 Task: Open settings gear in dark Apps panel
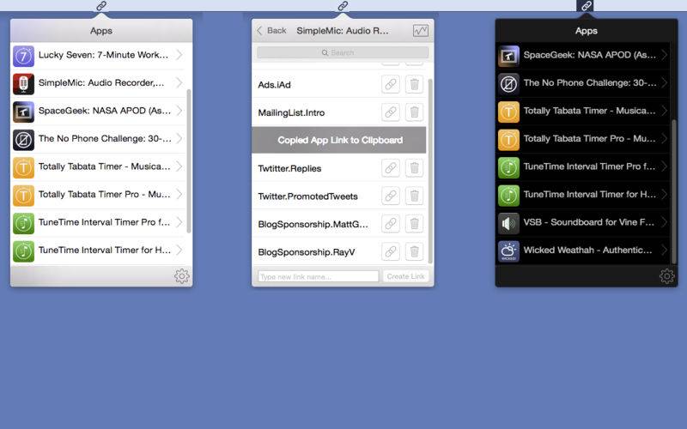[x=666, y=276]
